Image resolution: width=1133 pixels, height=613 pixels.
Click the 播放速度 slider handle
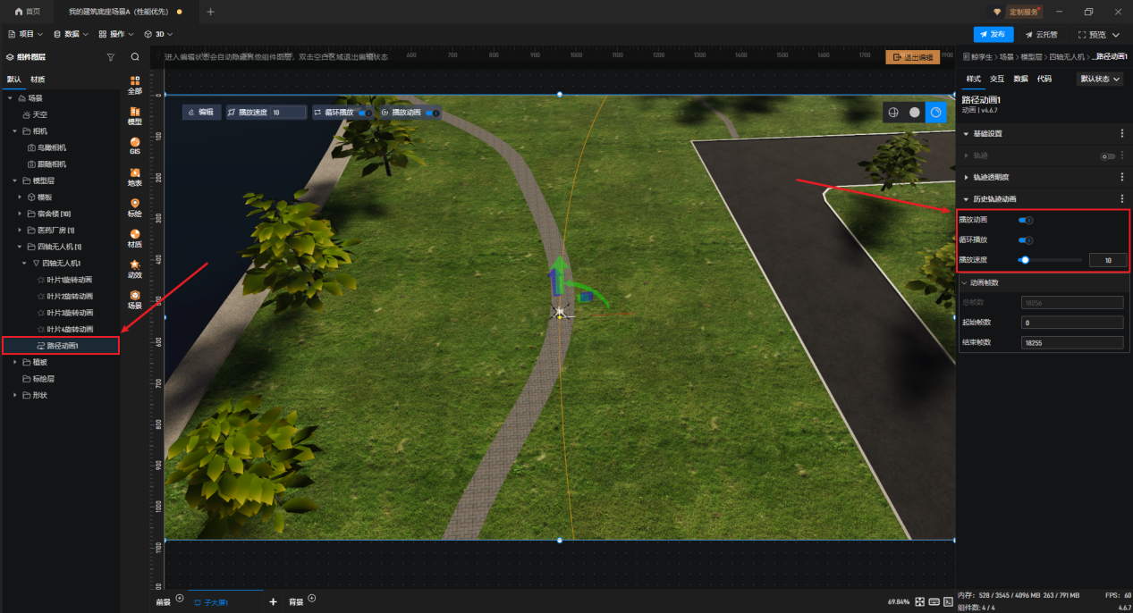(1025, 260)
